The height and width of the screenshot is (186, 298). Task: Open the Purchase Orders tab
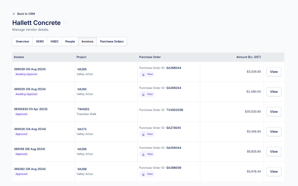(112, 41)
